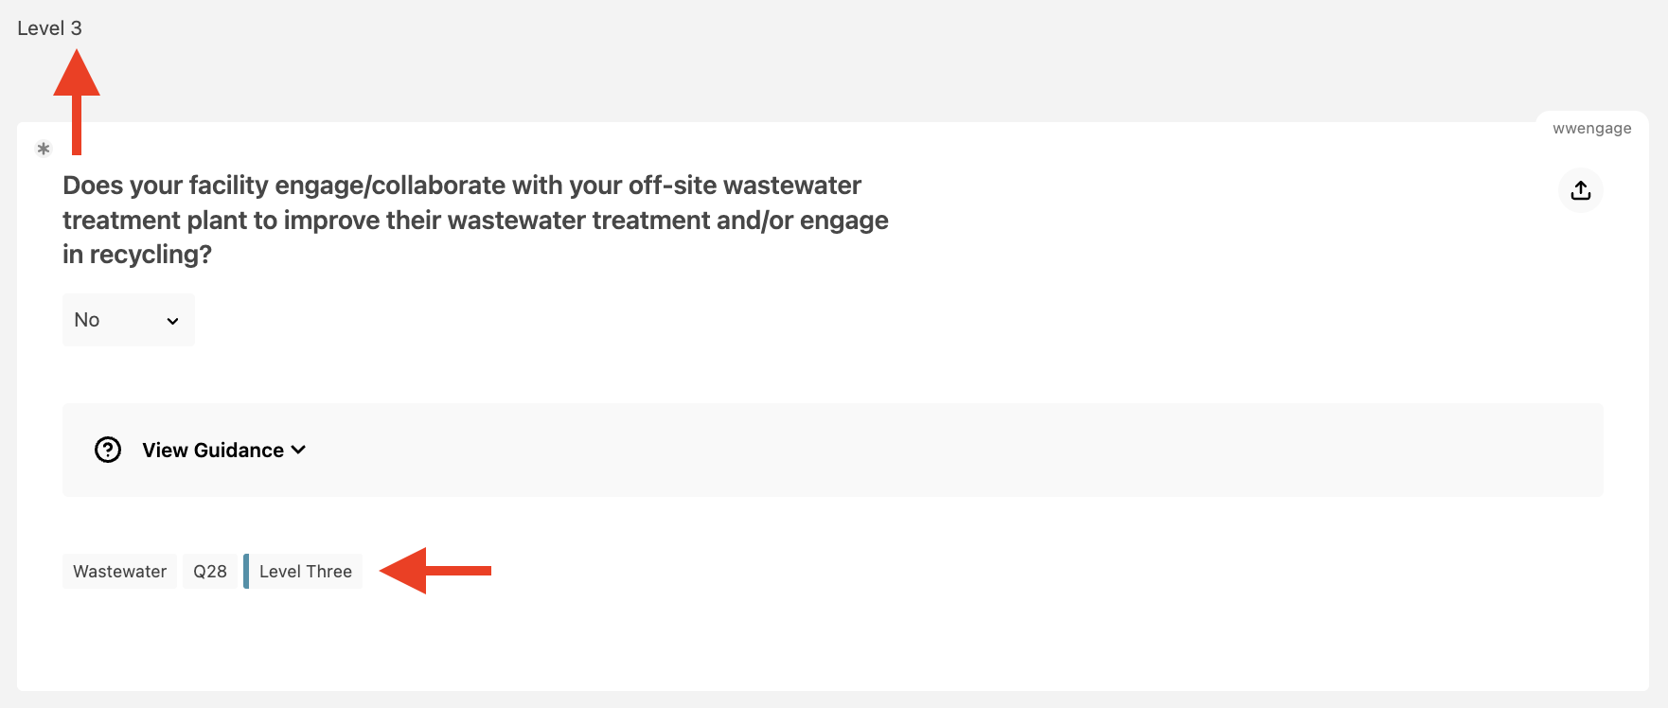Click the left-pointing red arrow annotation
This screenshot has height=708, width=1668.
tap(435, 571)
